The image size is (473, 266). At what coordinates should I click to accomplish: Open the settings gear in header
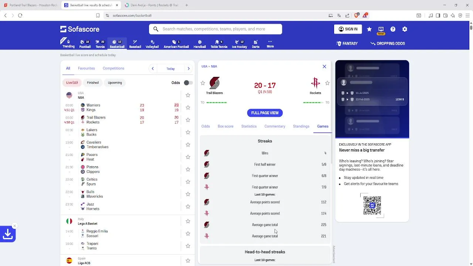click(x=405, y=29)
